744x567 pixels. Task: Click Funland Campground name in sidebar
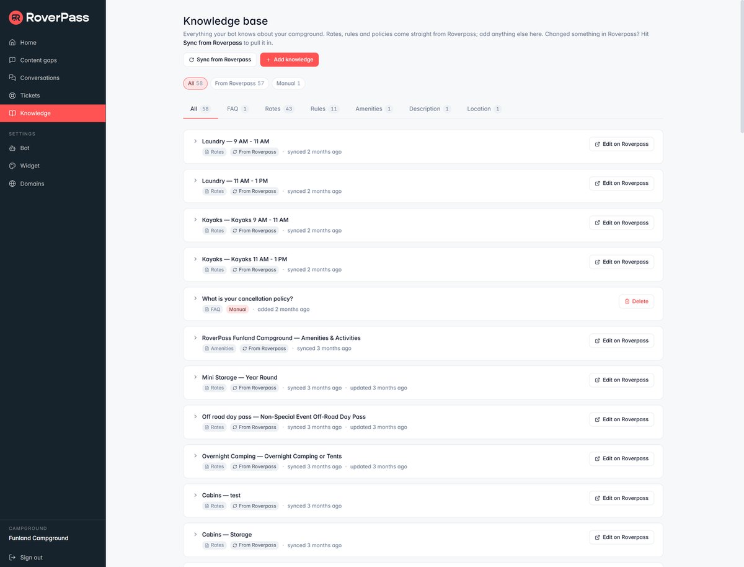pos(38,538)
